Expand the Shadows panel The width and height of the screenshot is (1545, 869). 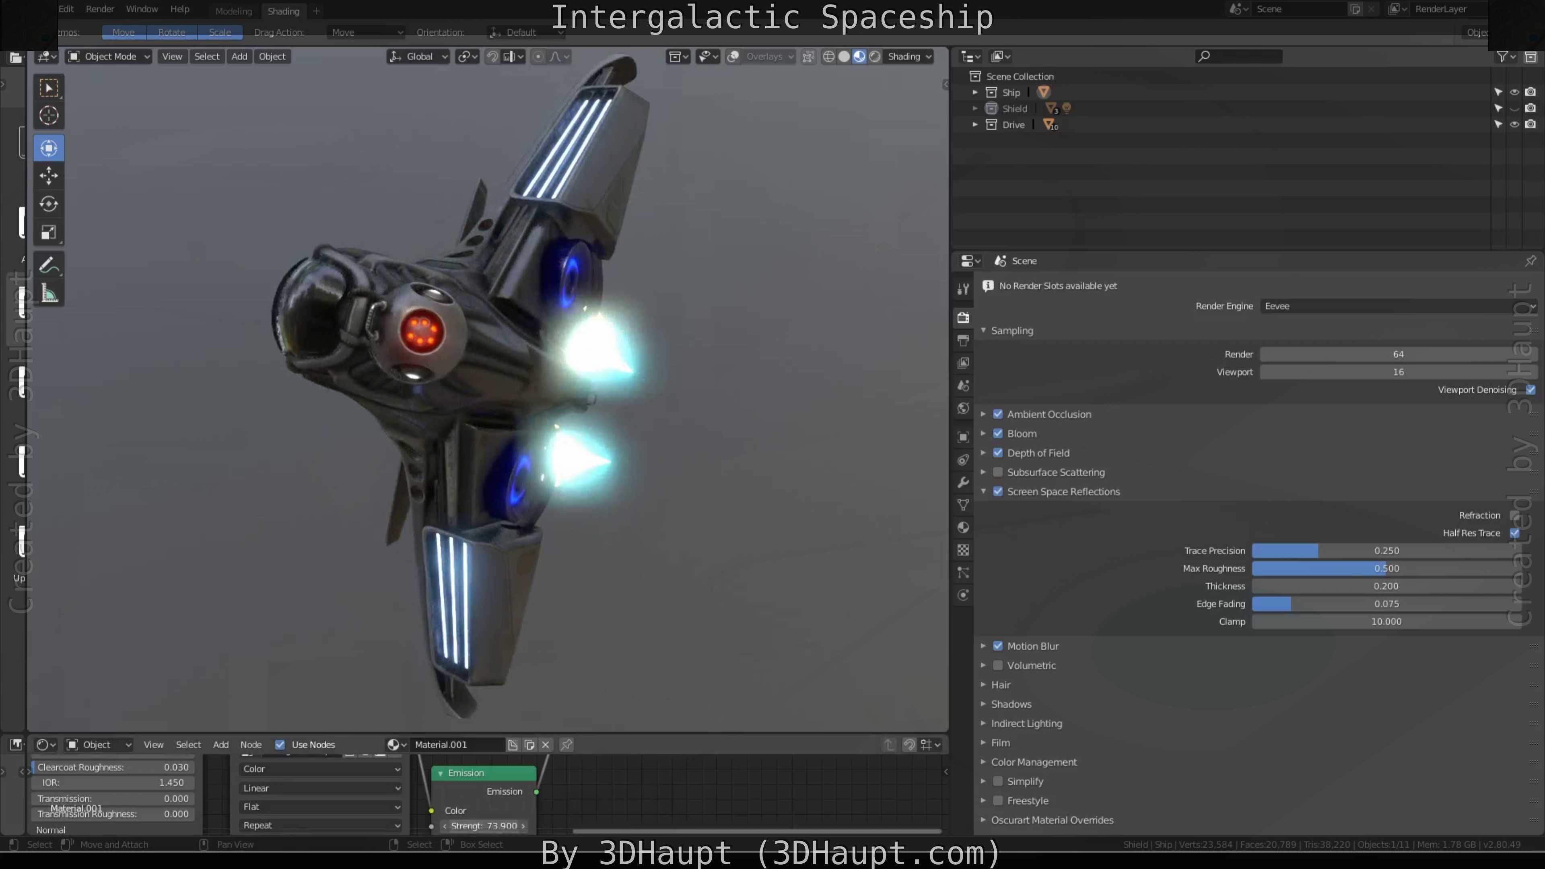click(x=1011, y=704)
